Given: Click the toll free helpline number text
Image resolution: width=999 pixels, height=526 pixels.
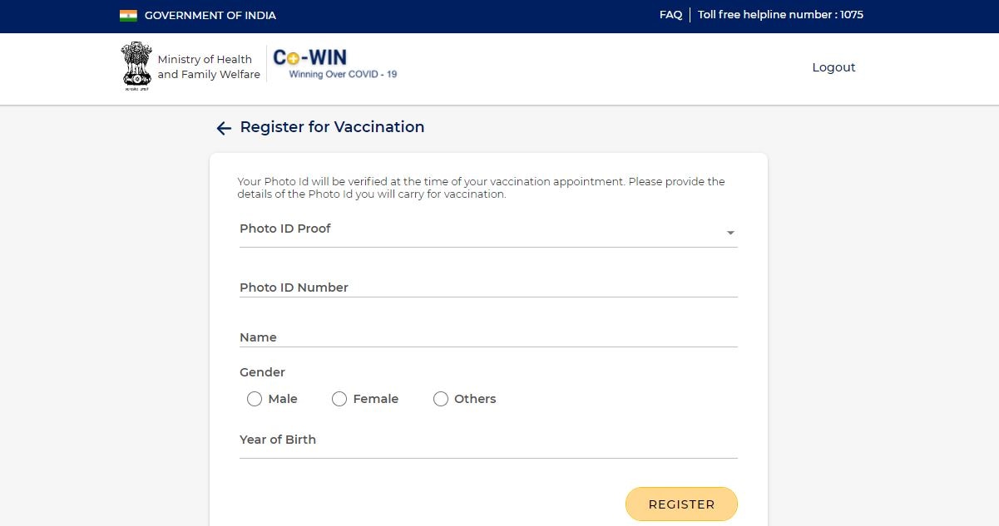Looking at the screenshot, I should click(x=780, y=15).
